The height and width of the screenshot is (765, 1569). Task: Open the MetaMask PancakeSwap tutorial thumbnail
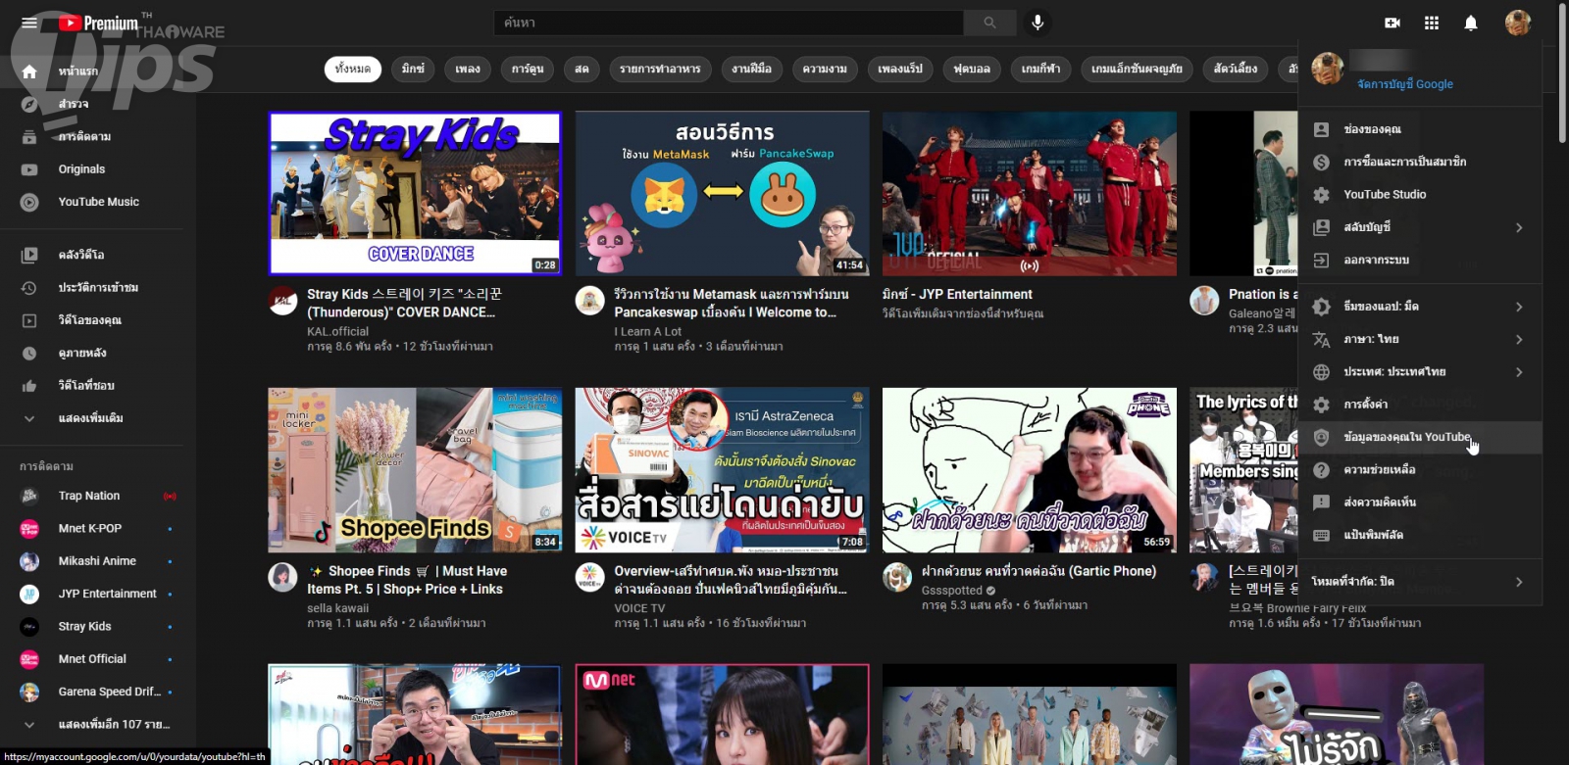click(722, 193)
